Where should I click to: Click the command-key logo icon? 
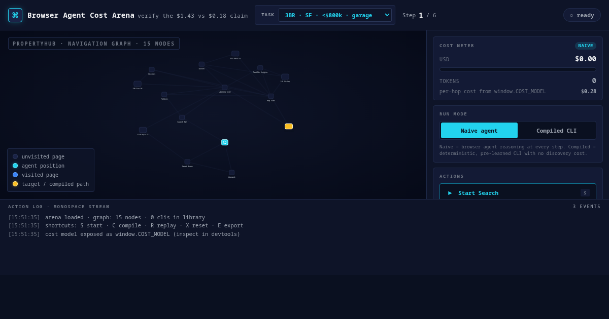pyautogui.click(x=15, y=15)
